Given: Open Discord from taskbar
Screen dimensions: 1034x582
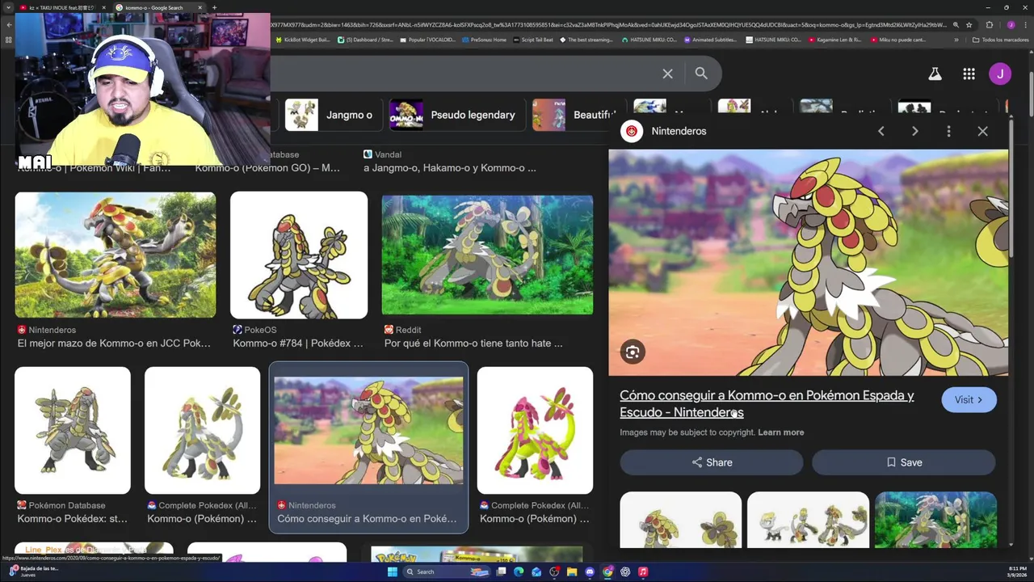Looking at the screenshot, I should (590, 571).
